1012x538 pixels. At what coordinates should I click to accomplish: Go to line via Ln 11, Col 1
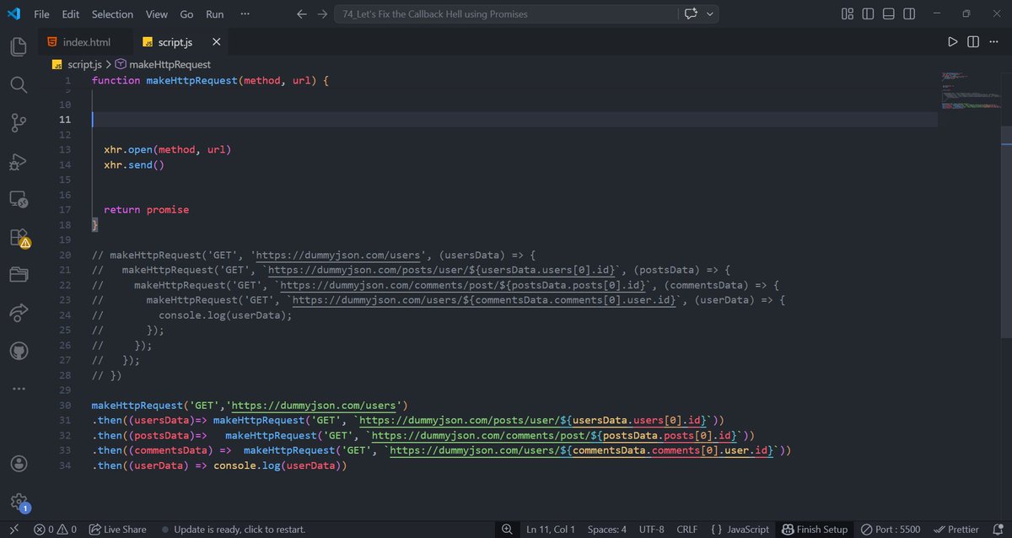tap(551, 530)
